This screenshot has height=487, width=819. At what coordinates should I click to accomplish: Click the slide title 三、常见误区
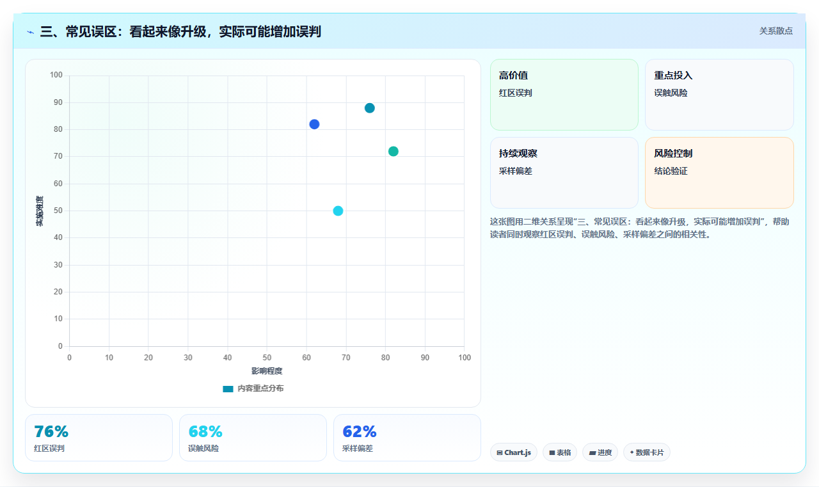click(x=180, y=31)
